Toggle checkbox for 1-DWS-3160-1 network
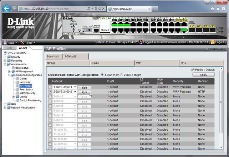229x157 pixels. tap(50, 87)
